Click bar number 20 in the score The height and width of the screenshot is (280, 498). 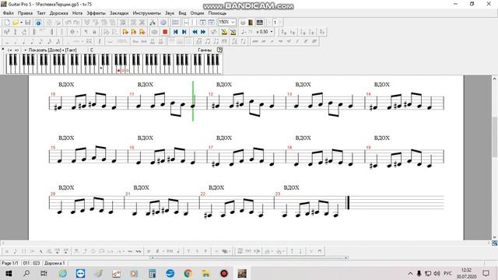pyautogui.click(x=53, y=194)
